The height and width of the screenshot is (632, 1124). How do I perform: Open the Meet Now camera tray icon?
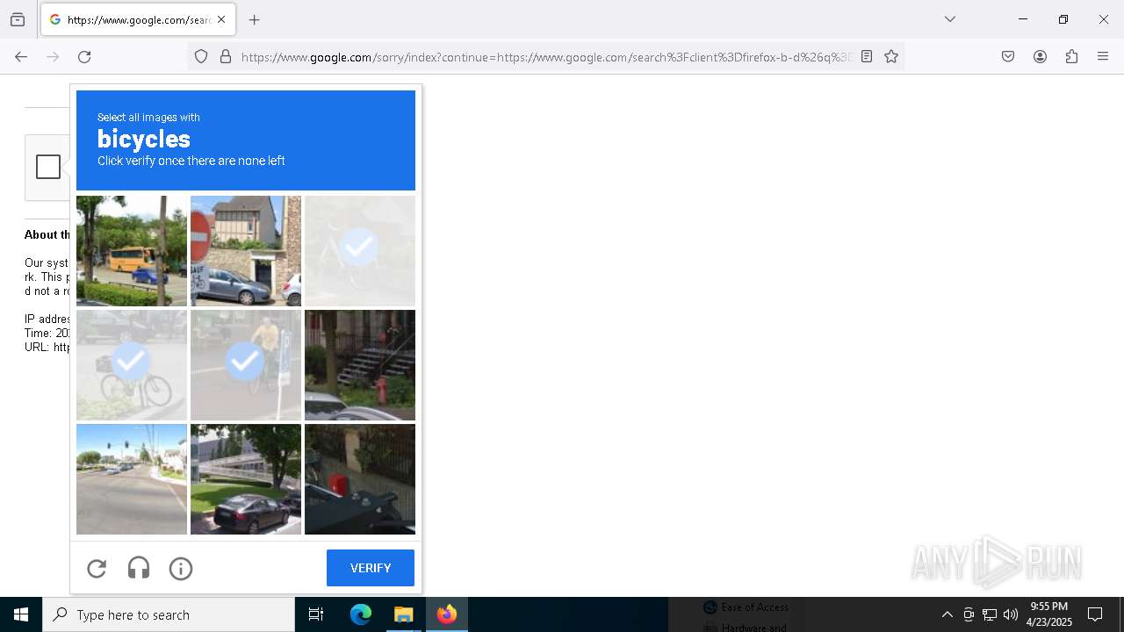click(969, 614)
